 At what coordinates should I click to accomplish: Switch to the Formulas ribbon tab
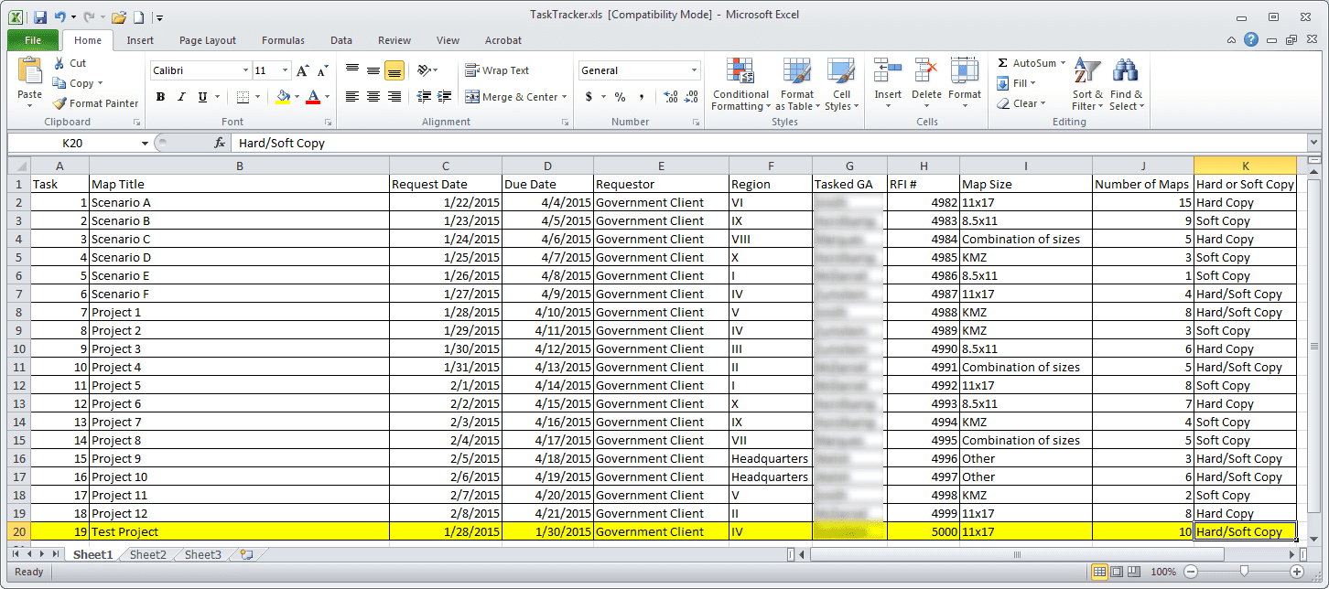pyautogui.click(x=283, y=40)
